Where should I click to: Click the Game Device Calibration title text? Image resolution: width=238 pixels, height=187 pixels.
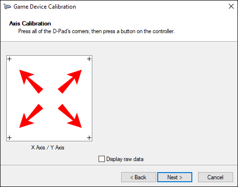(x=45, y=7)
